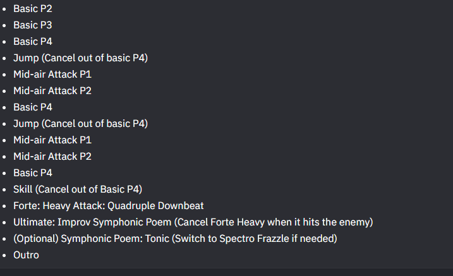Click Mid-air Attack P2 just above the last Basic P4
The height and width of the screenshot is (276, 453).
[x=52, y=157]
